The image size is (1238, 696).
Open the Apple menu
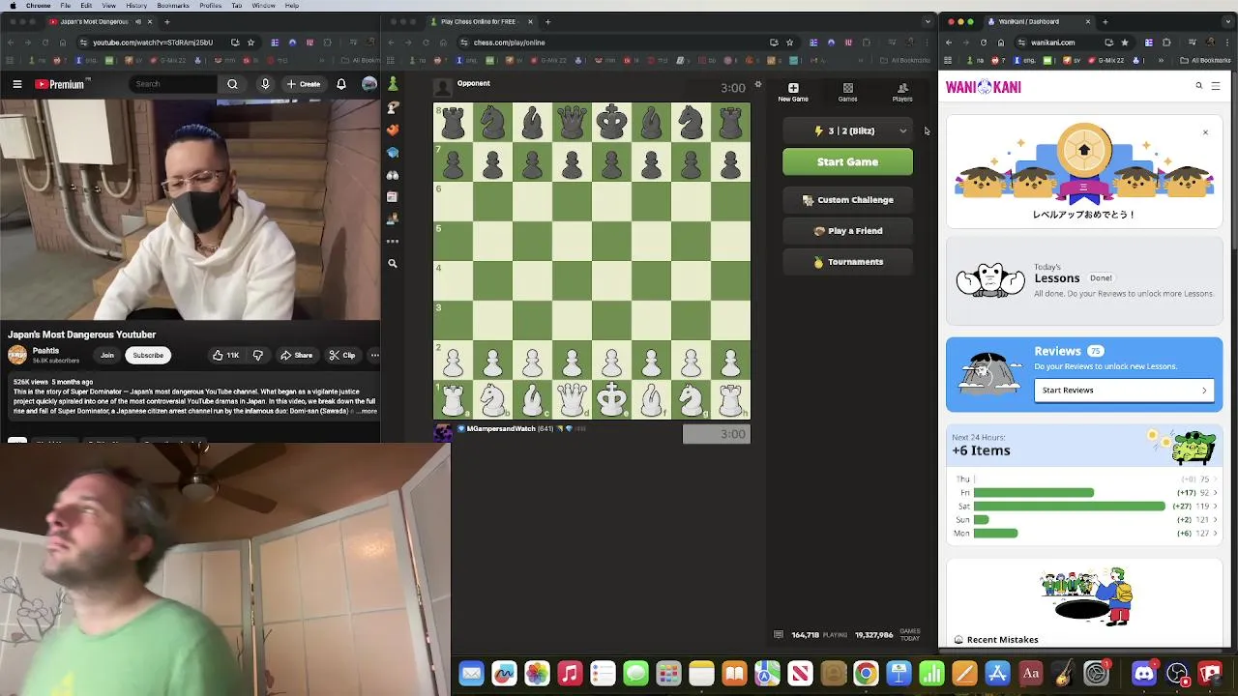click(11, 6)
